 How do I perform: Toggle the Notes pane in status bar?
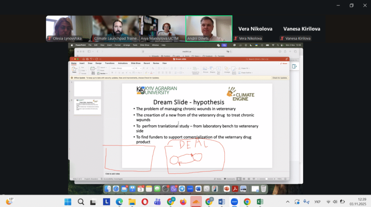pos(218,179)
